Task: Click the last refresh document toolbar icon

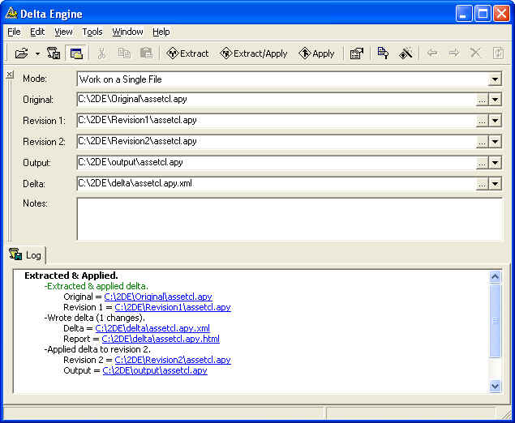Action: [498, 53]
